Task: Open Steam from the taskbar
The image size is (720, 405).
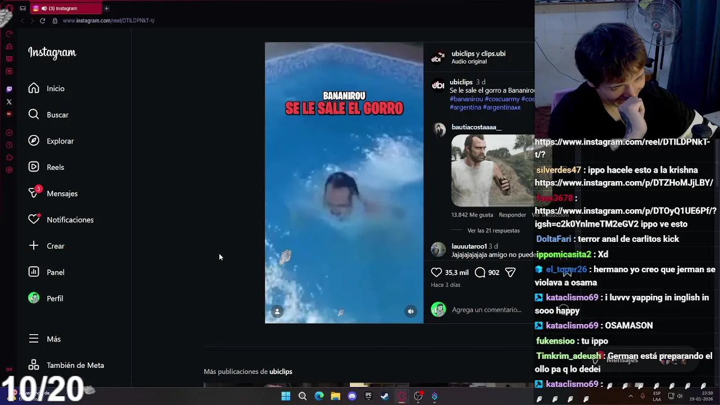Action: coord(385,396)
